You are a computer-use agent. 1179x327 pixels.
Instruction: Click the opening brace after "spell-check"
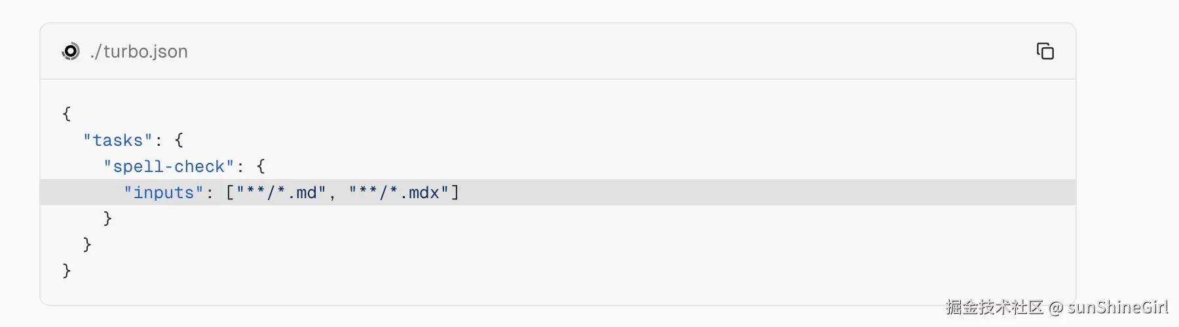(x=261, y=166)
